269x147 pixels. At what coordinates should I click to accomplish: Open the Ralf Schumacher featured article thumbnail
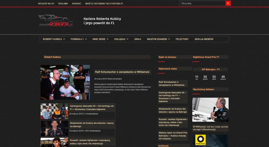(x=65, y=82)
